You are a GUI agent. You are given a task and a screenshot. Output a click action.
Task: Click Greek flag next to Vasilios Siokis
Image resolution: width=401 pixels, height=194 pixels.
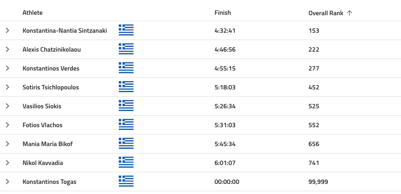126,106
